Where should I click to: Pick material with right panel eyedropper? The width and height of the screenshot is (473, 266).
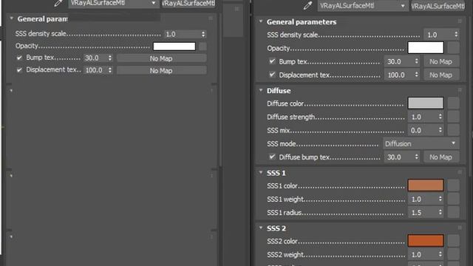coord(307,5)
